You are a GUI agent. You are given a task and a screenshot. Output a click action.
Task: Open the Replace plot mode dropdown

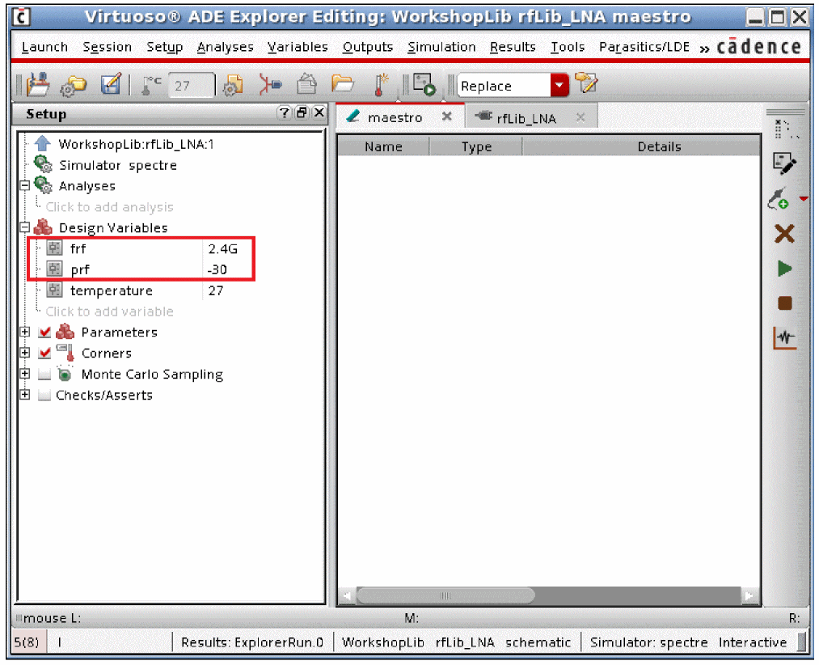(x=559, y=85)
